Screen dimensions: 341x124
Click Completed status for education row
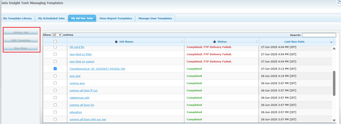(194, 112)
